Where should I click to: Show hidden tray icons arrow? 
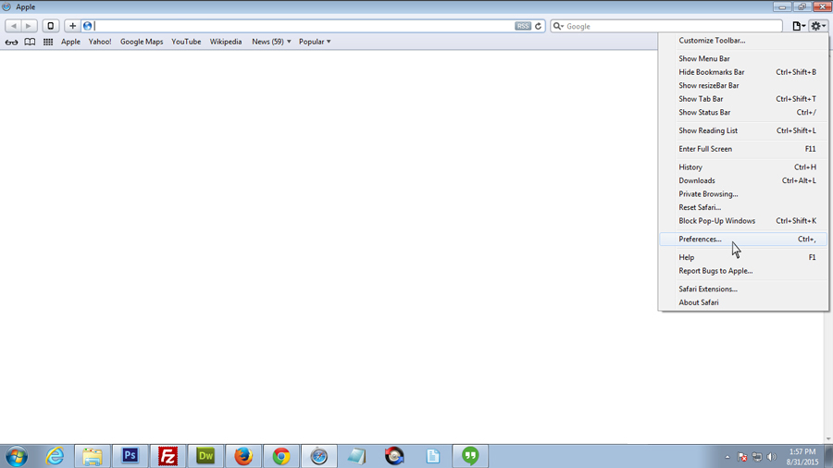[727, 457]
